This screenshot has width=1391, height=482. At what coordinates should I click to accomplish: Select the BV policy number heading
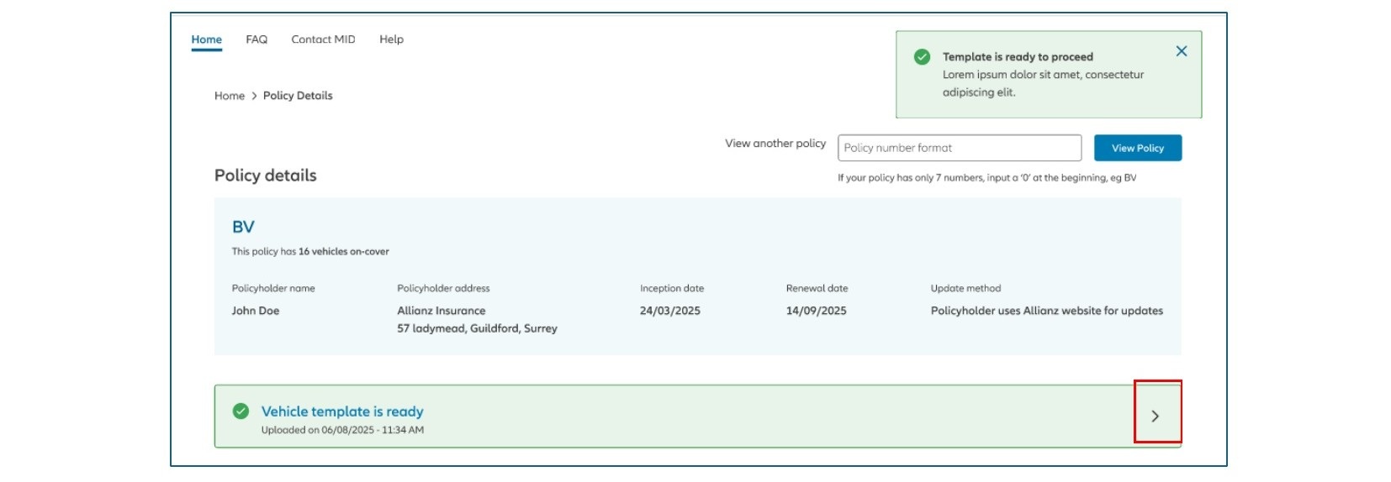click(x=243, y=227)
